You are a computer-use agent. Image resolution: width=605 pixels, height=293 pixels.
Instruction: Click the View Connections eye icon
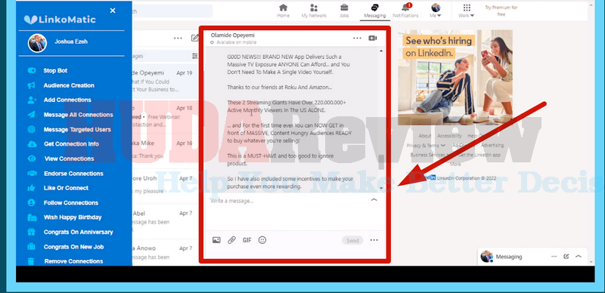pos(32,159)
